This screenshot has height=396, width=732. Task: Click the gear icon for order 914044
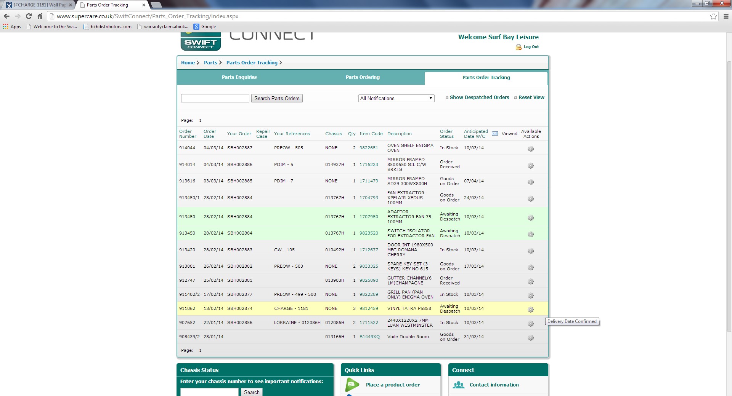point(530,149)
